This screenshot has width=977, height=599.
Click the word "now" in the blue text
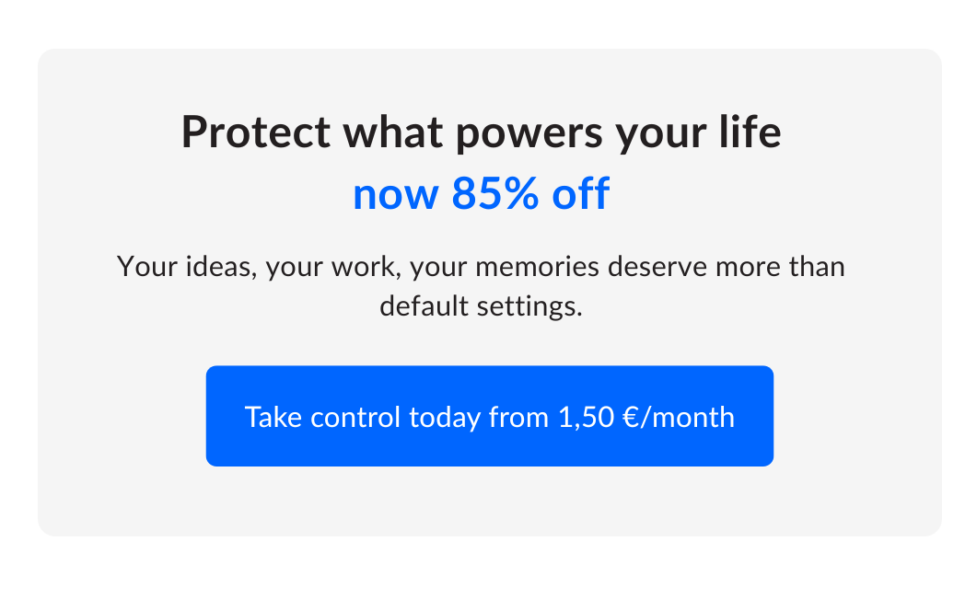pos(395,194)
